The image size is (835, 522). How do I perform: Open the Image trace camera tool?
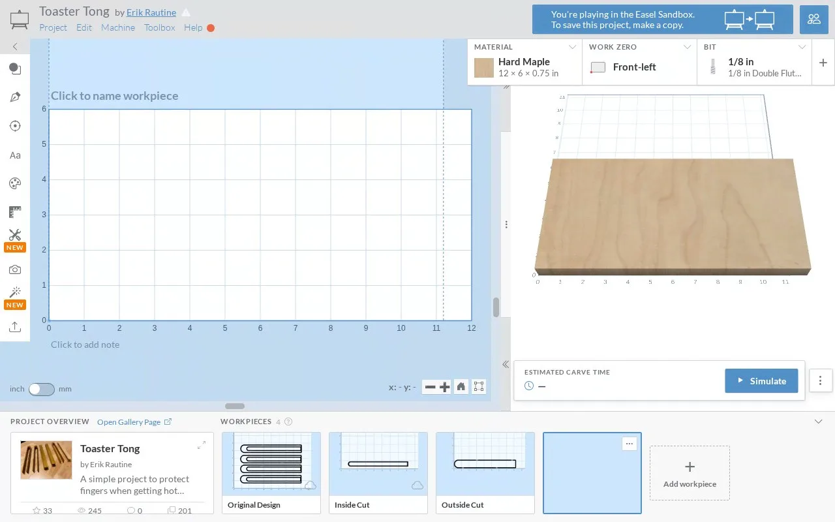(x=15, y=269)
